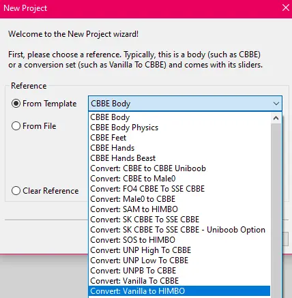Choose the Clear Reference option

click(x=16, y=191)
